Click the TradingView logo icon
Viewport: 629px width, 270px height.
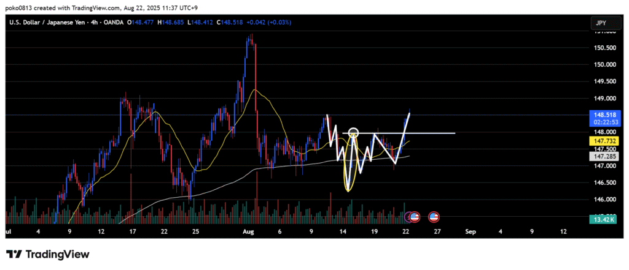(x=14, y=254)
